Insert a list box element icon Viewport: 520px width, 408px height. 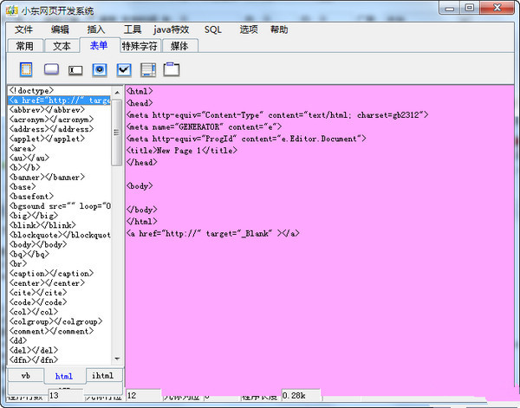(x=147, y=69)
